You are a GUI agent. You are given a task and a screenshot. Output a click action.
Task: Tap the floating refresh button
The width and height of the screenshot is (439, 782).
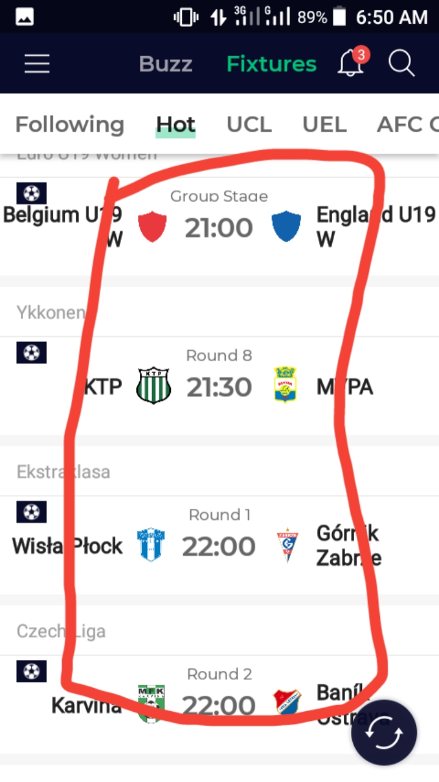[384, 733]
